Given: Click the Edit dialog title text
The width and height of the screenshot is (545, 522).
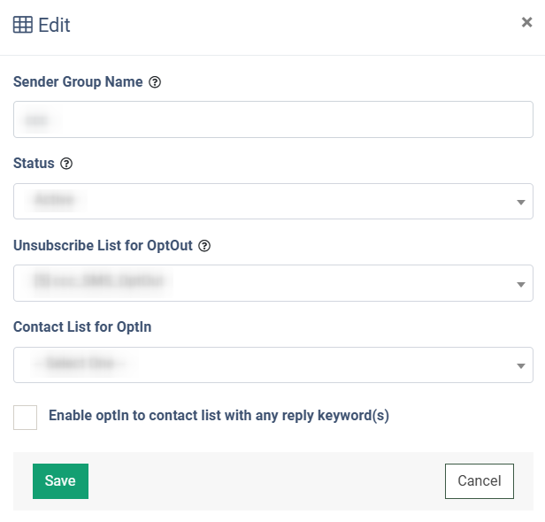Looking at the screenshot, I should [x=55, y=25].
